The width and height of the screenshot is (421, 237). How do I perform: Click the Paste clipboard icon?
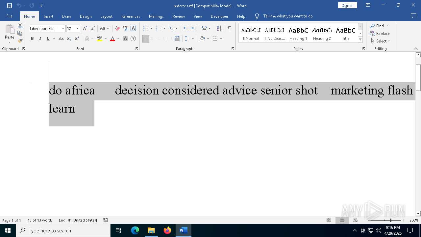pyautogui.click(x=10, y=29)
